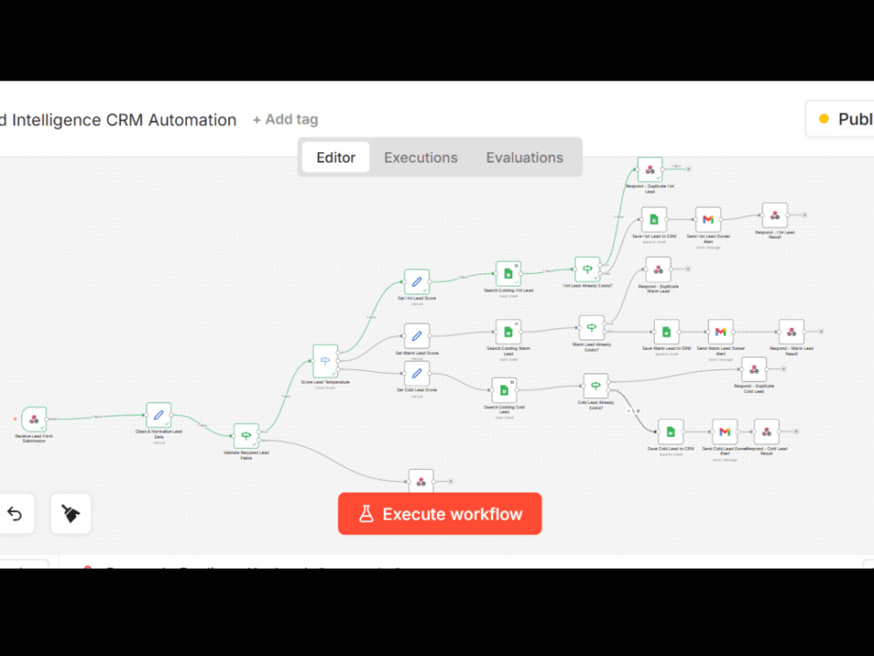Open the Send Cold Lead Owner Alert Gmail node

click(x=725, y=432)
